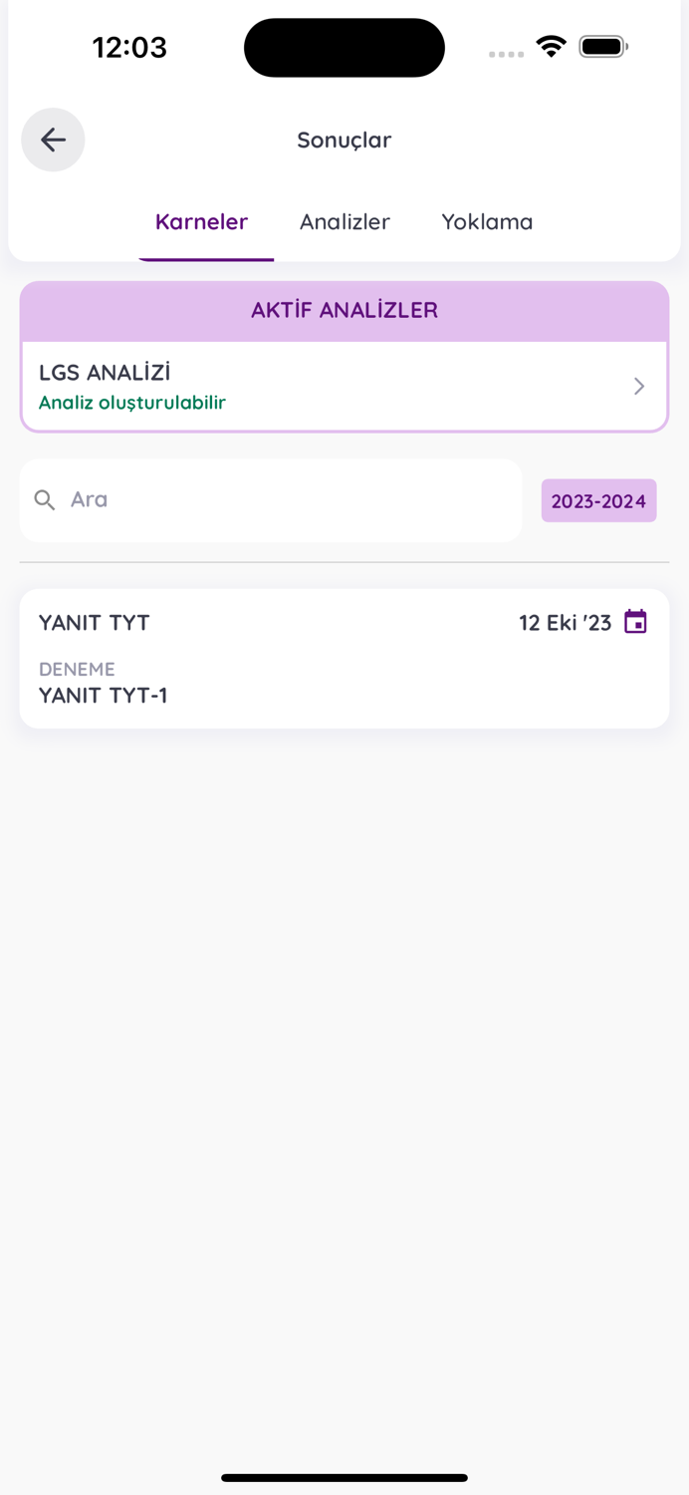
Task: Tap the back arrow icon
Action: [x=53, y=140]
